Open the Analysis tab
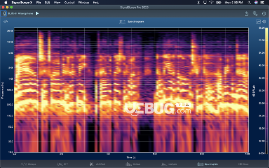This screenshot has height=168, width=269. point(169,164)
